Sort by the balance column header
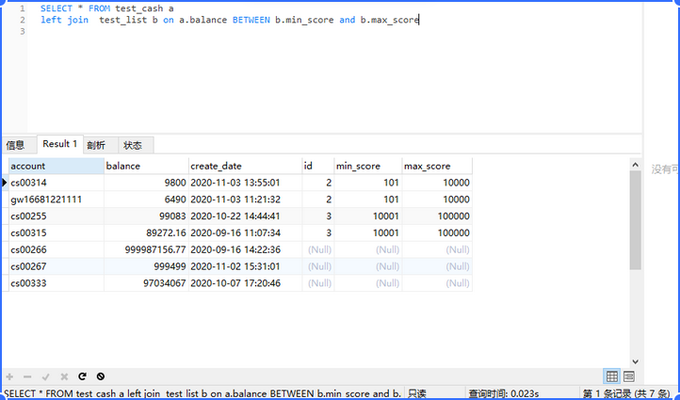The image size is (680, 400). 145,166
